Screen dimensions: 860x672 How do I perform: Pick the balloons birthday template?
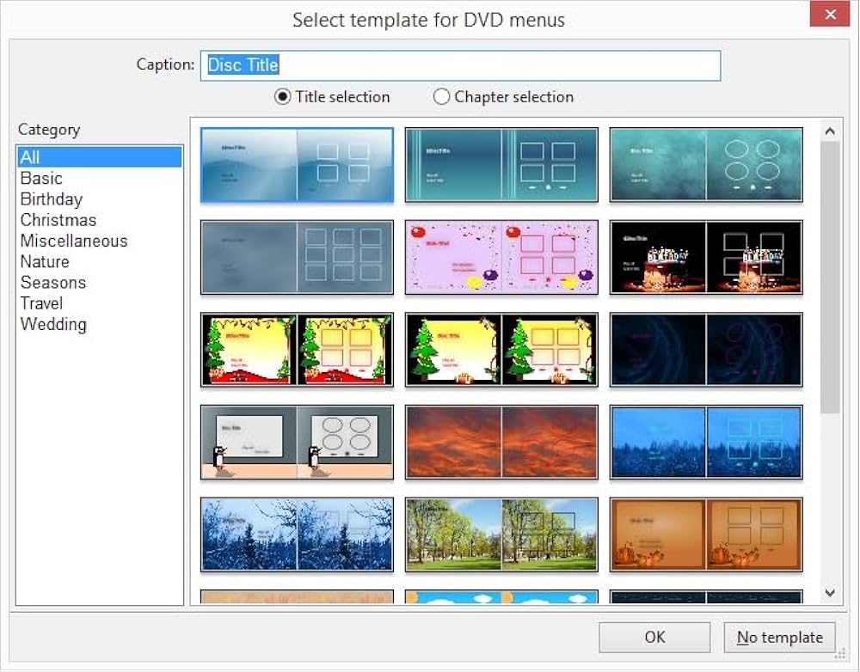tap(501, 257)
